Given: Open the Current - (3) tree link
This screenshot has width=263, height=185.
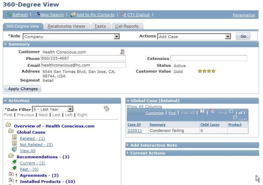Looking at the screenshot, I should 33,163.
